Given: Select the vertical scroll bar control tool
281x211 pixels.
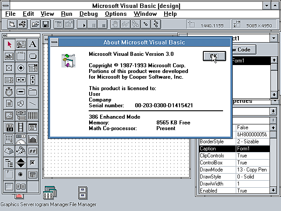Looking at the screenshot, I should click(x=32, y=80).
